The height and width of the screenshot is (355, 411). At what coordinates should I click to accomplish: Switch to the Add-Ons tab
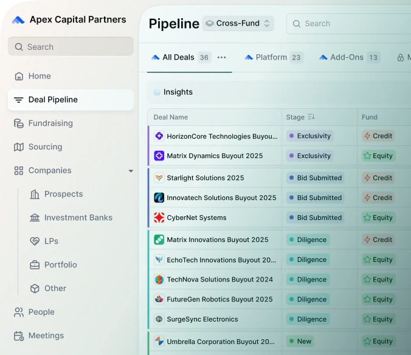pyautogui.click(x=350, y=57)
